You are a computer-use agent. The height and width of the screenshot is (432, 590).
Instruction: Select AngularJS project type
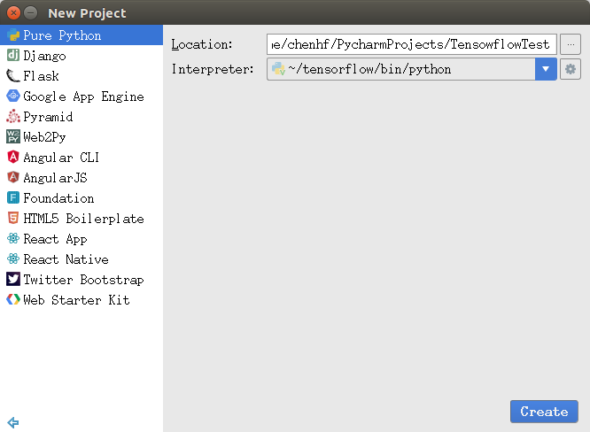click(82, 177)
